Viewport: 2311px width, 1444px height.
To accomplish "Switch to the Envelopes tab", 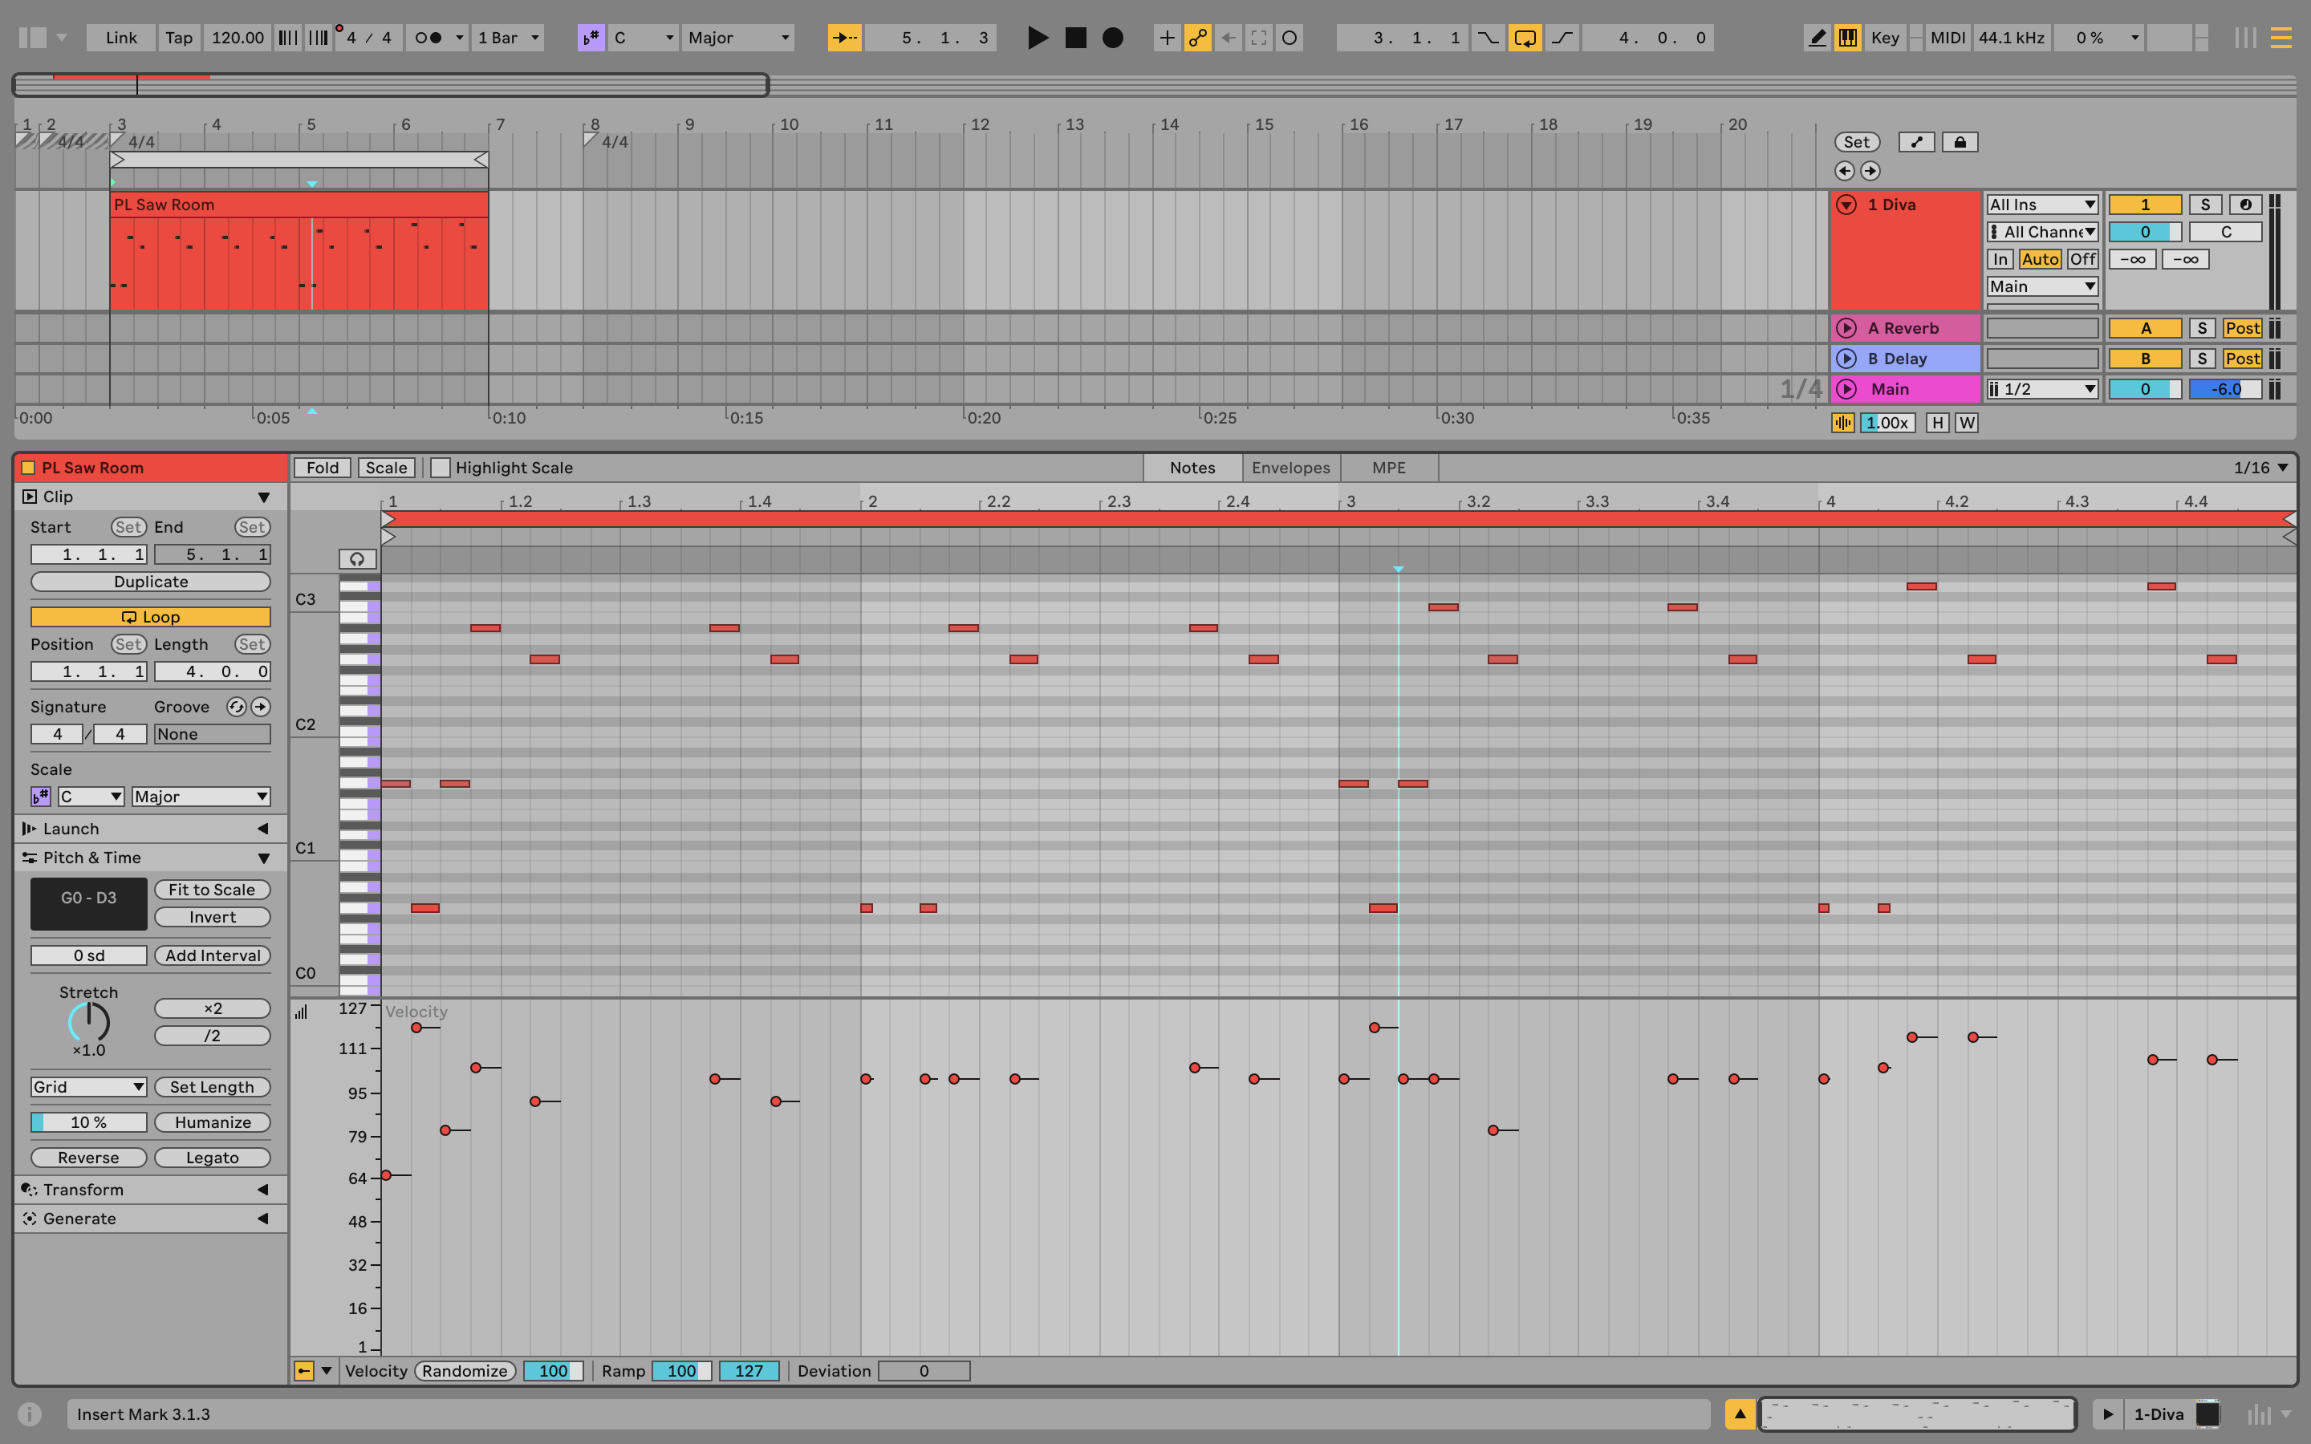I will [x=1290, y=468].
